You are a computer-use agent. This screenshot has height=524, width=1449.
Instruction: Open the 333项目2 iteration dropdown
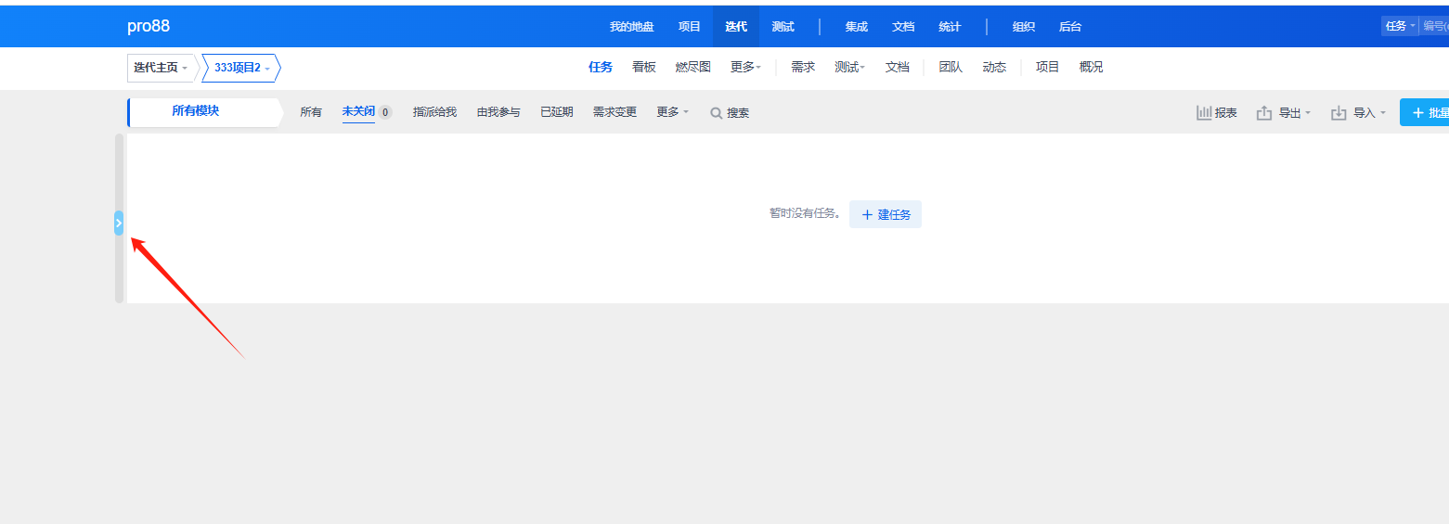[x=241, y=68]
